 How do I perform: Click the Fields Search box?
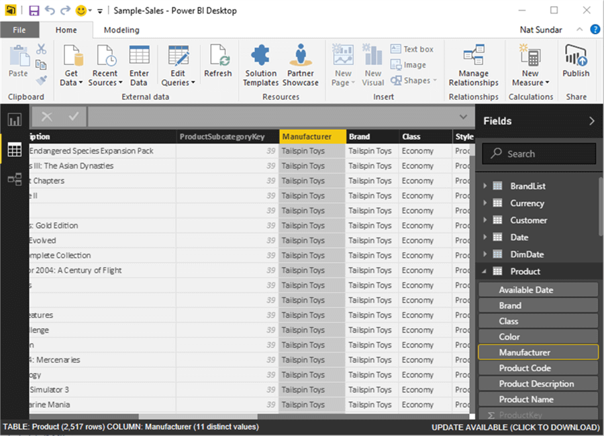[539, 154]
